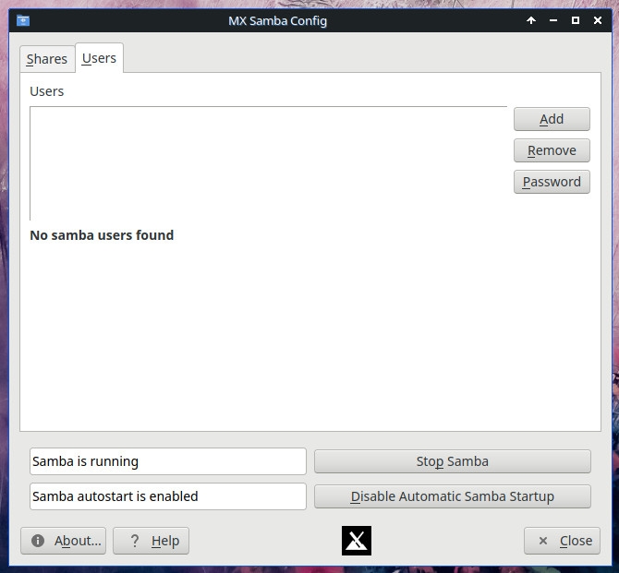Click the keep-above arrow in title bar
Screen dimensions: 619x573
click(531, 20)
